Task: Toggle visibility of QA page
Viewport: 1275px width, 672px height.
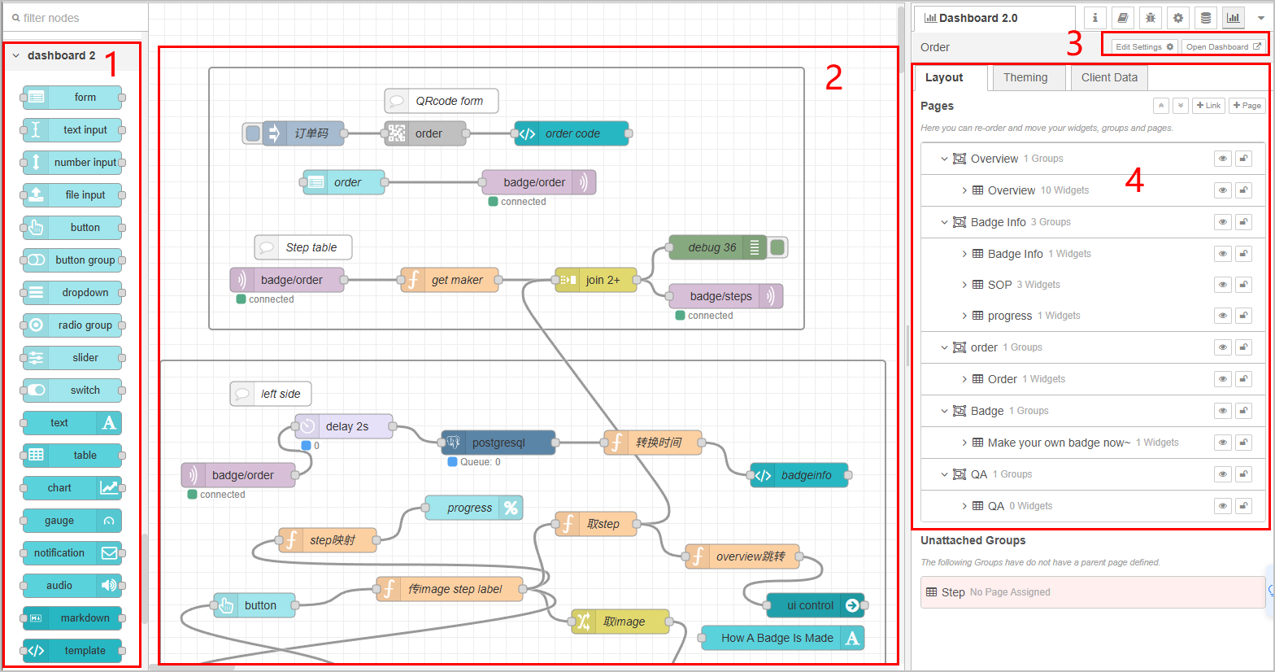Action: coord(1222,474)
